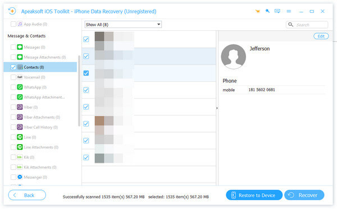
Task: Select WhatsApp Attachment category label
Action: tap(44, 97)
